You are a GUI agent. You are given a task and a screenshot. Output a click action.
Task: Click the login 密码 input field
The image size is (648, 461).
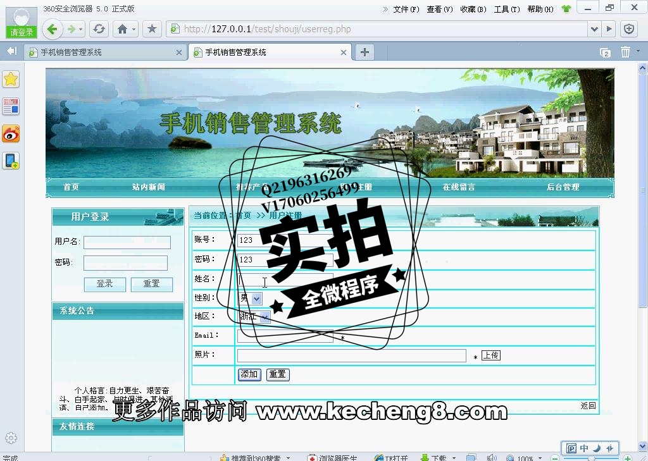point(126,263)
